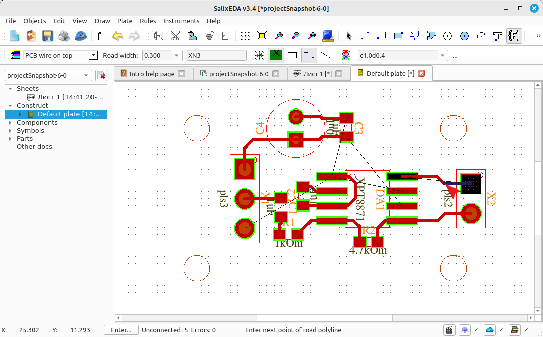Zoom in with magnifier plus
This screenshot has width=543, height=337.
[279, 36]
